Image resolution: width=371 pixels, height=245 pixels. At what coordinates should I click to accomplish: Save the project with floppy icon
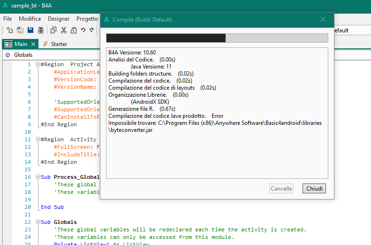point(30,30)
